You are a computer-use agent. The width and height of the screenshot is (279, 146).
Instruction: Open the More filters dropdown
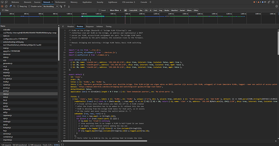pyautogui.click(x=116, y=11)
